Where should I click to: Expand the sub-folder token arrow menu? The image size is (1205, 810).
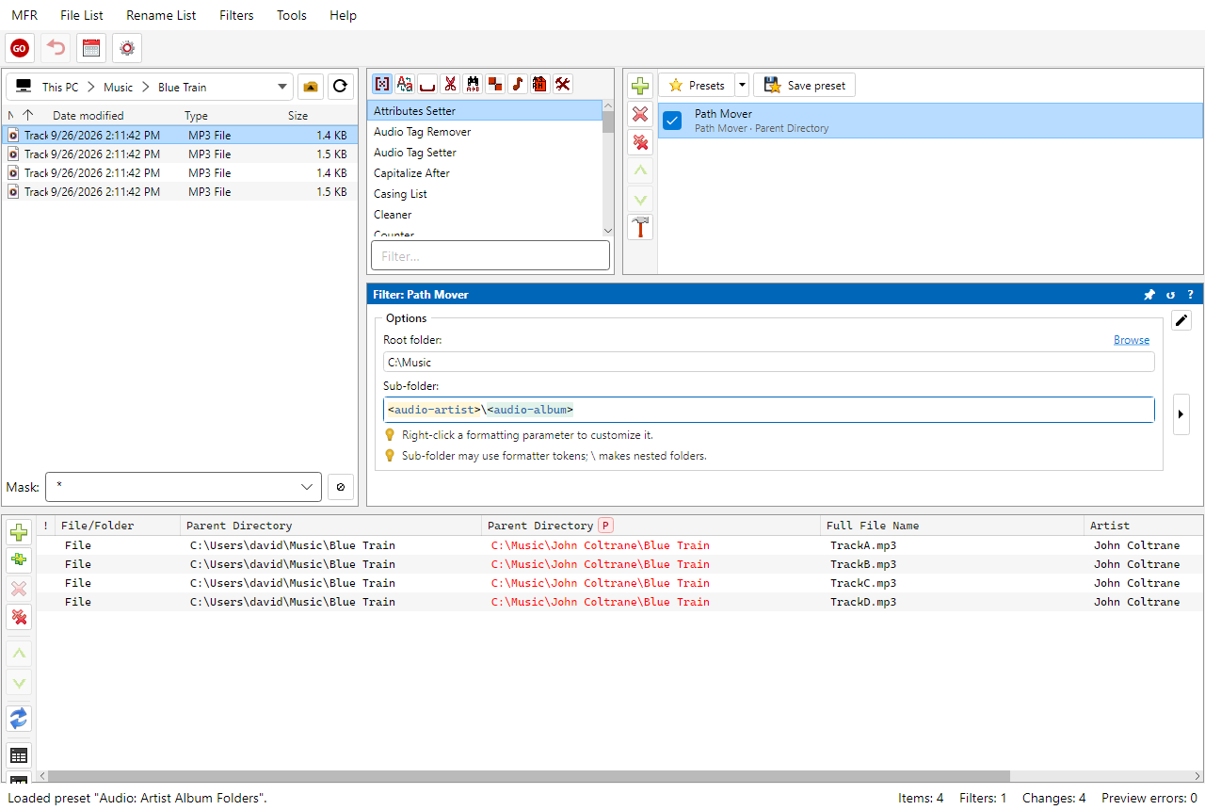[1181, 414]
